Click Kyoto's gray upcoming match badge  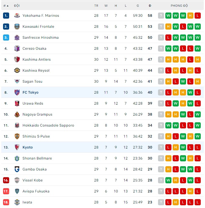pyautogui.click(x=161, y=147)
